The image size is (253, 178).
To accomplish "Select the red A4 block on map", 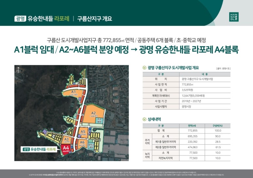I will (x=66, y=149).
